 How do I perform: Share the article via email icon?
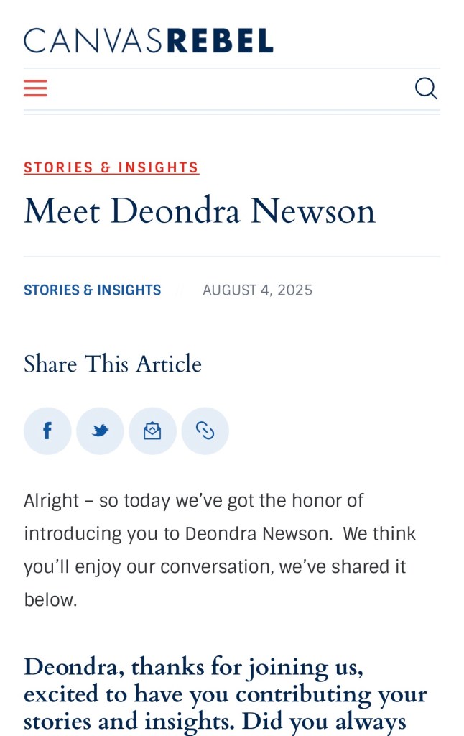pyautogui.click(x=152, y=431)
